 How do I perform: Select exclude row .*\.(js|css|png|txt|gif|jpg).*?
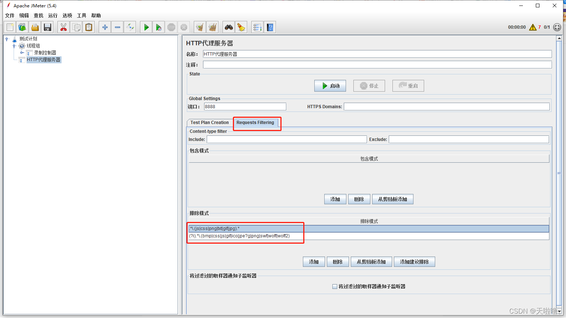tap(369, 229)
